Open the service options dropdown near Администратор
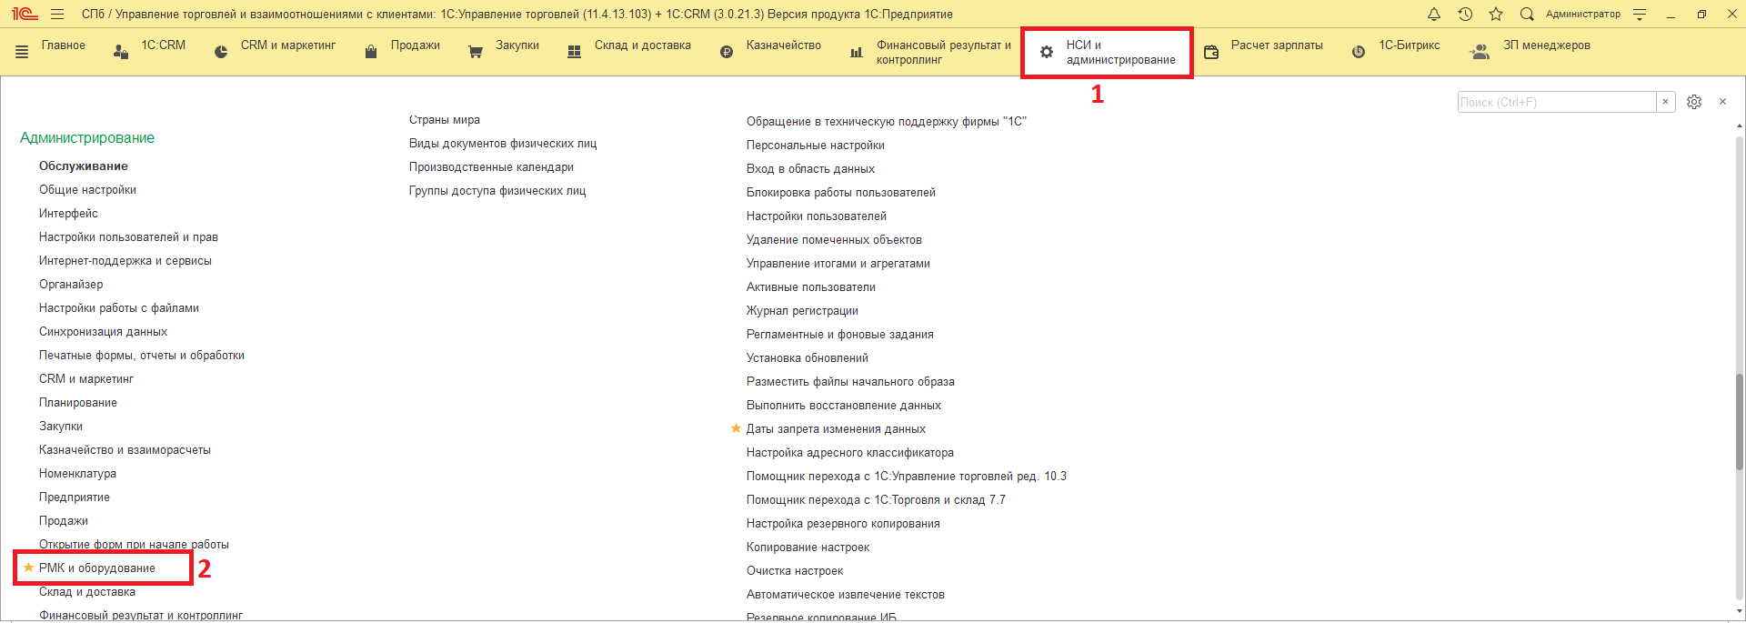This screenshot has height=623, width=1746. pos(1640,14)
